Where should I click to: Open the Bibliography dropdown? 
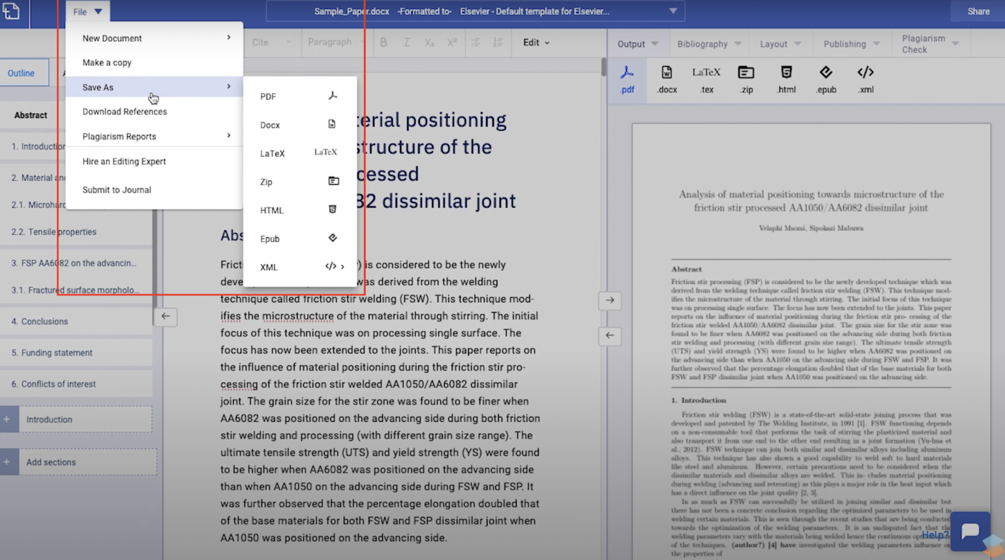pyautogui.click(x=709, y=44)
